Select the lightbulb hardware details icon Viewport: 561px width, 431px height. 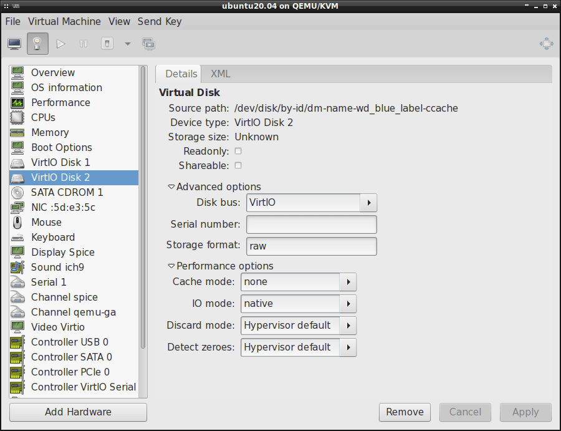coord(37,43)
